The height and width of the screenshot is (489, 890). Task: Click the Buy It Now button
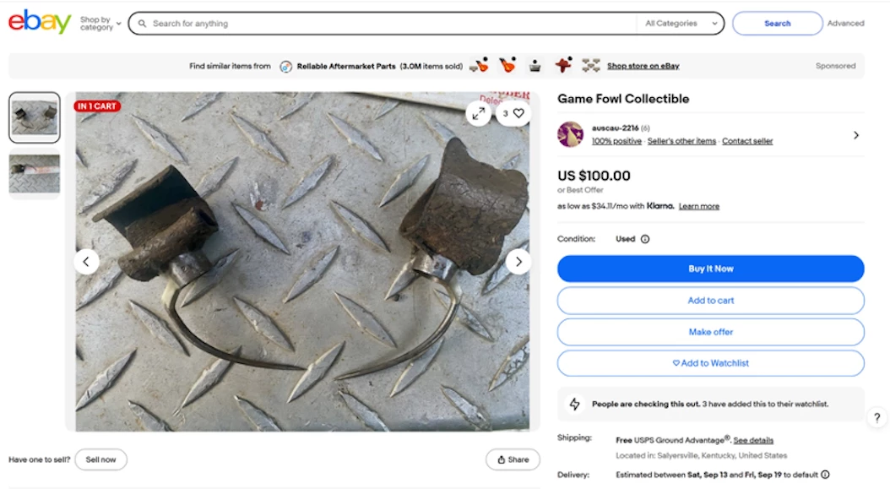click(x=710, y=269)
